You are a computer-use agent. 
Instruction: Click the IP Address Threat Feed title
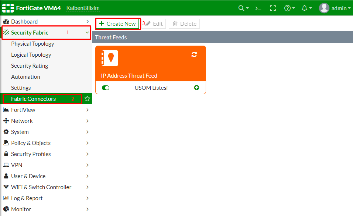coord(129,75)
